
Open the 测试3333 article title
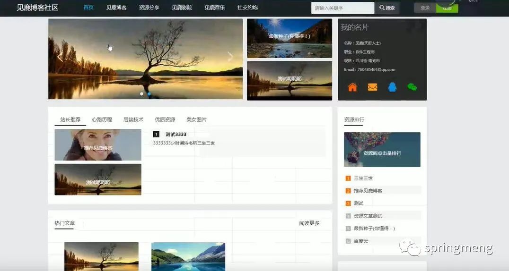click(x=176, y=134)
